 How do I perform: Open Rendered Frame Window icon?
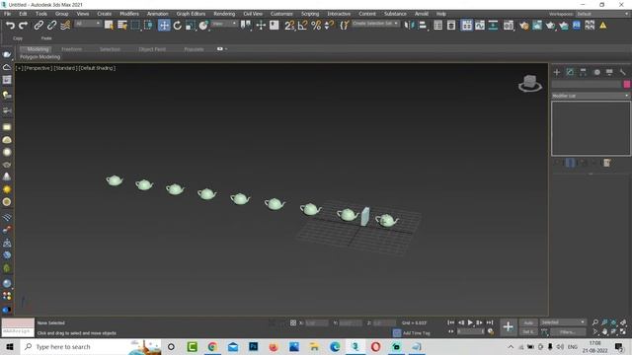coord(537,26)
